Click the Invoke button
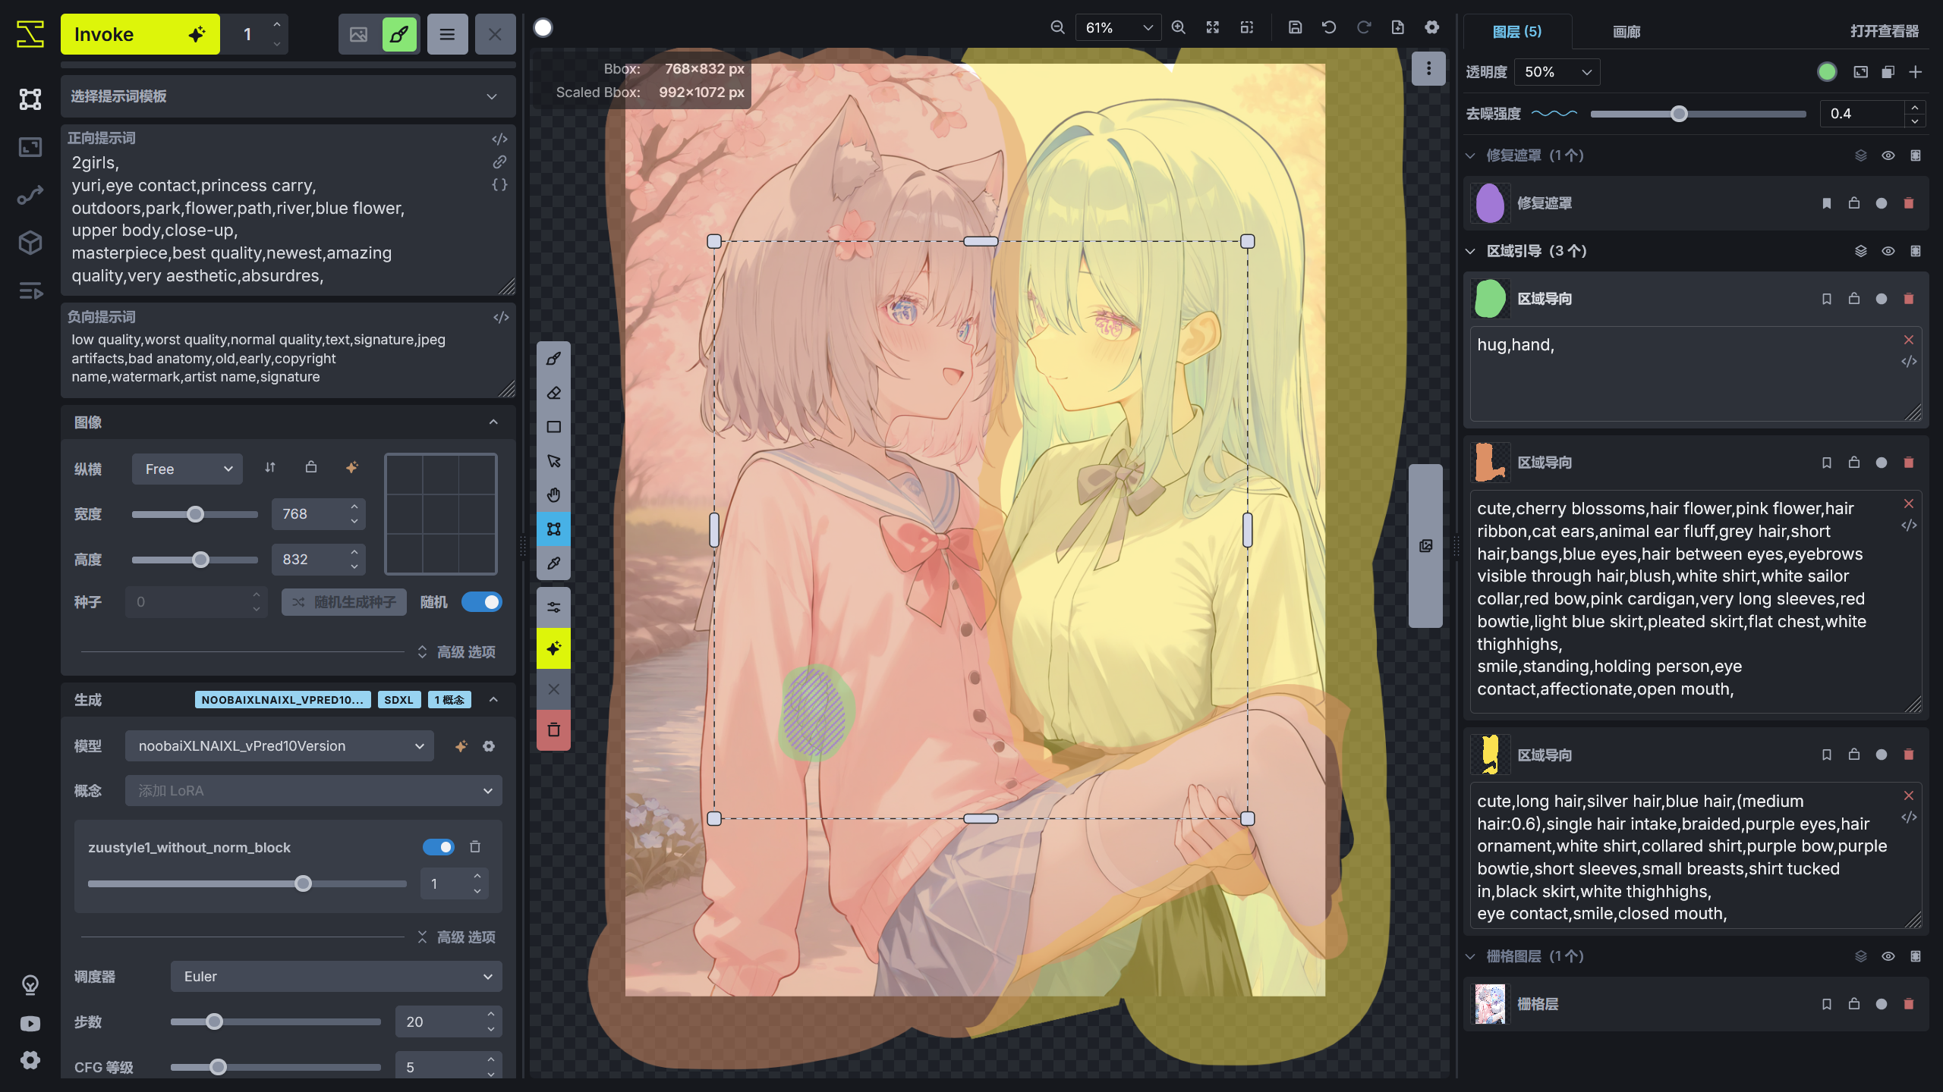 point(140,33)
